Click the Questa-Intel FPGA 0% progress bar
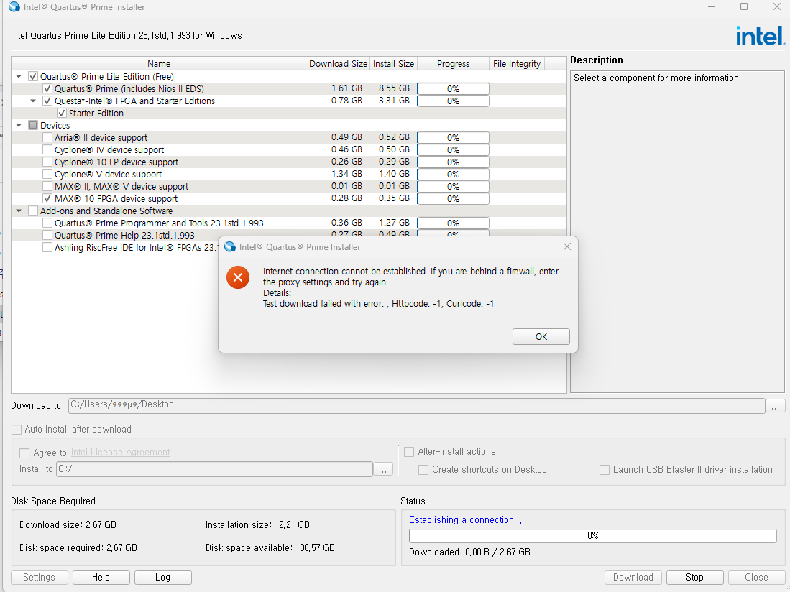Screen dimensions: 790x592 coord(453,101)
